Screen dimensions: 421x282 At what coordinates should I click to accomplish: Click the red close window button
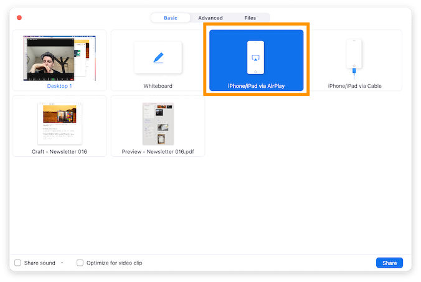tap(19, 18)
